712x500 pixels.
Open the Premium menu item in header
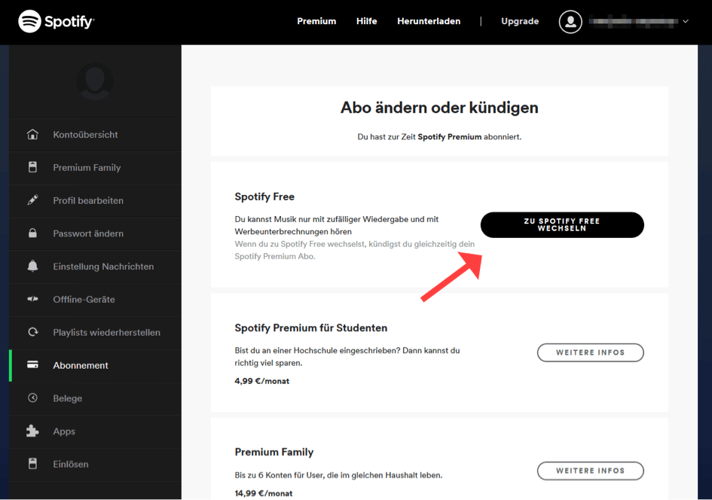pyautogui.click(x=316, y=21)
